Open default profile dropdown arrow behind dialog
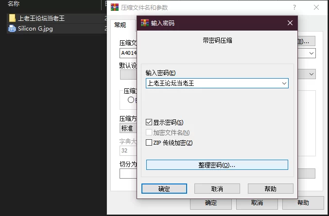329x216 pixels. point(312,74)
